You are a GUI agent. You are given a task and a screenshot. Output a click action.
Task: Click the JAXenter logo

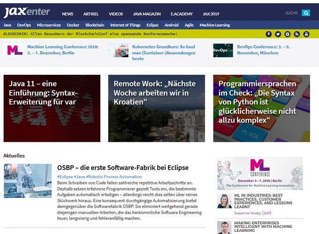click(x=27, y=12)
